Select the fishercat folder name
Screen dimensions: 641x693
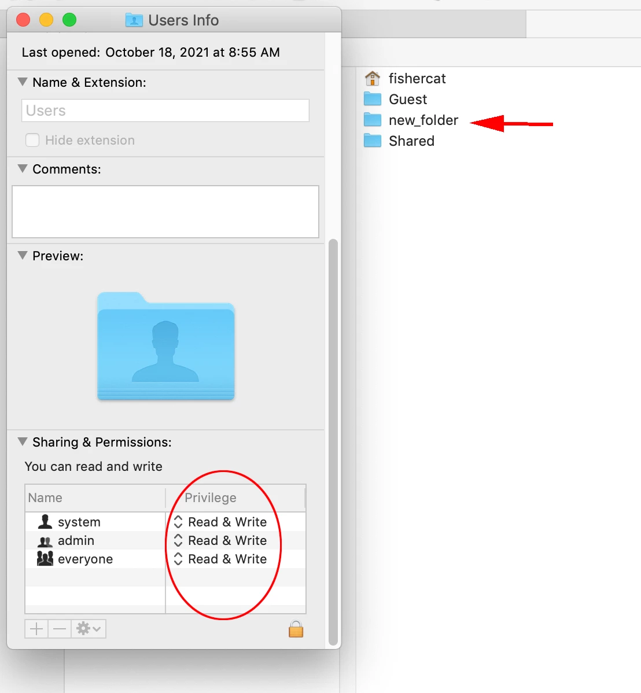click(417, 78)
